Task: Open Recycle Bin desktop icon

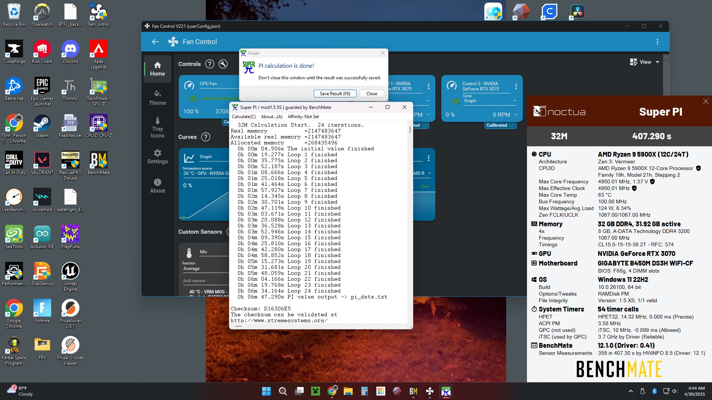Action: coord(14,16)
